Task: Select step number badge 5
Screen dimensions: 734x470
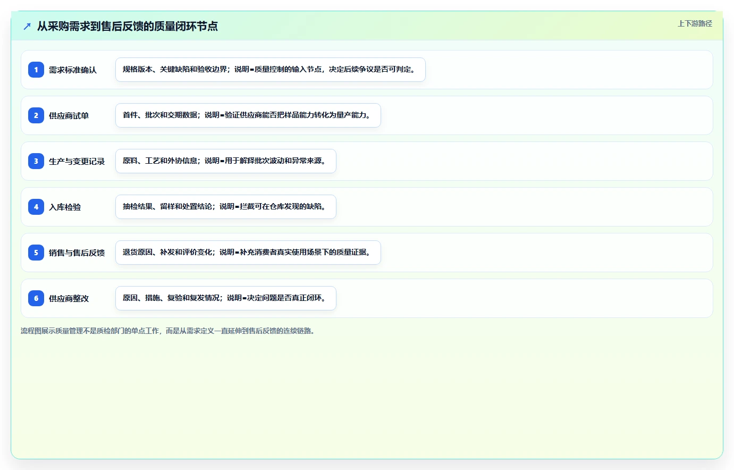Action: tap(36, 253)
